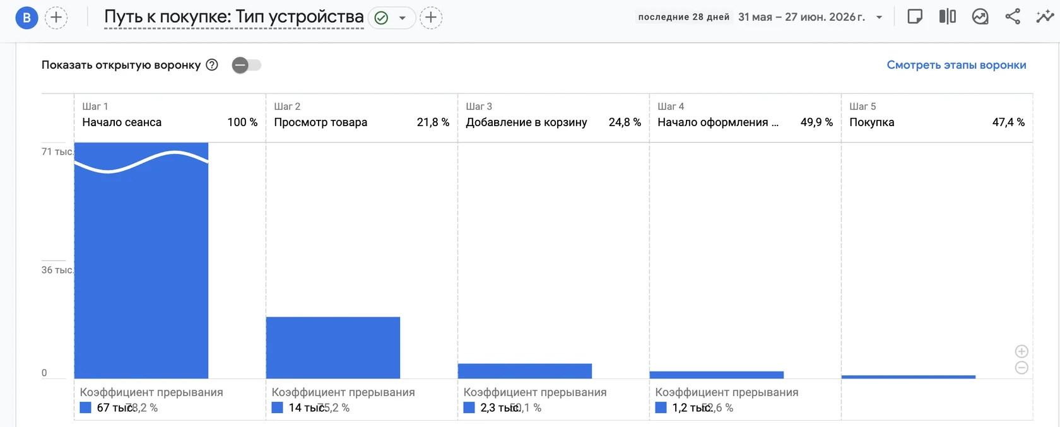
Task: Share this report
Action: (x=1013, y=17)
